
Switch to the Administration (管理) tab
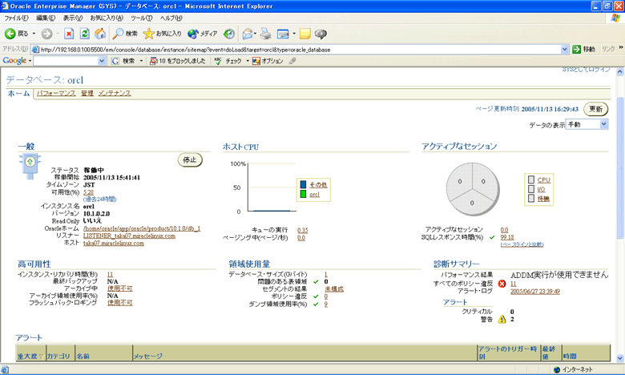coord(87,93)
